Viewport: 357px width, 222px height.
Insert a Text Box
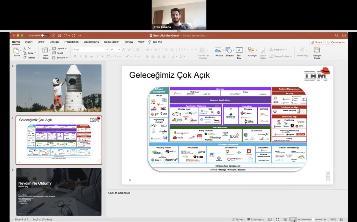239,53
